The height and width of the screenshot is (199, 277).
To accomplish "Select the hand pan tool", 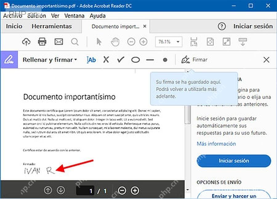I will tap(115, 42).
